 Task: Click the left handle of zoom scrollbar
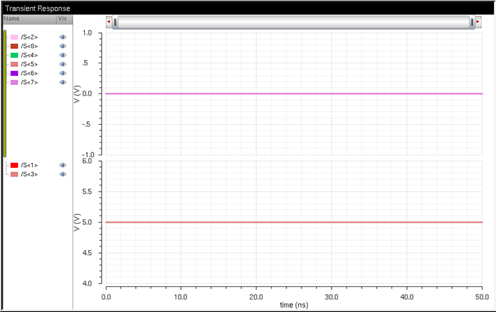coord(116,22)
